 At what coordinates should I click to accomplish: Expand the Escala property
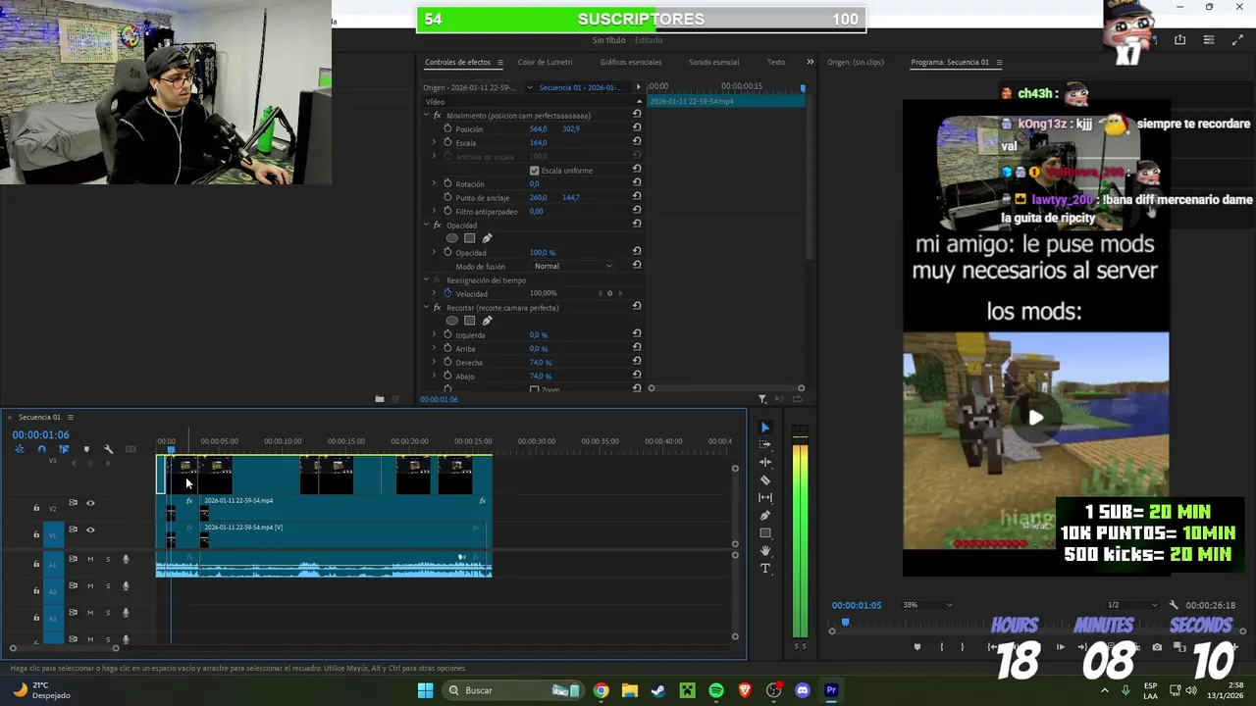coord(434,142)
